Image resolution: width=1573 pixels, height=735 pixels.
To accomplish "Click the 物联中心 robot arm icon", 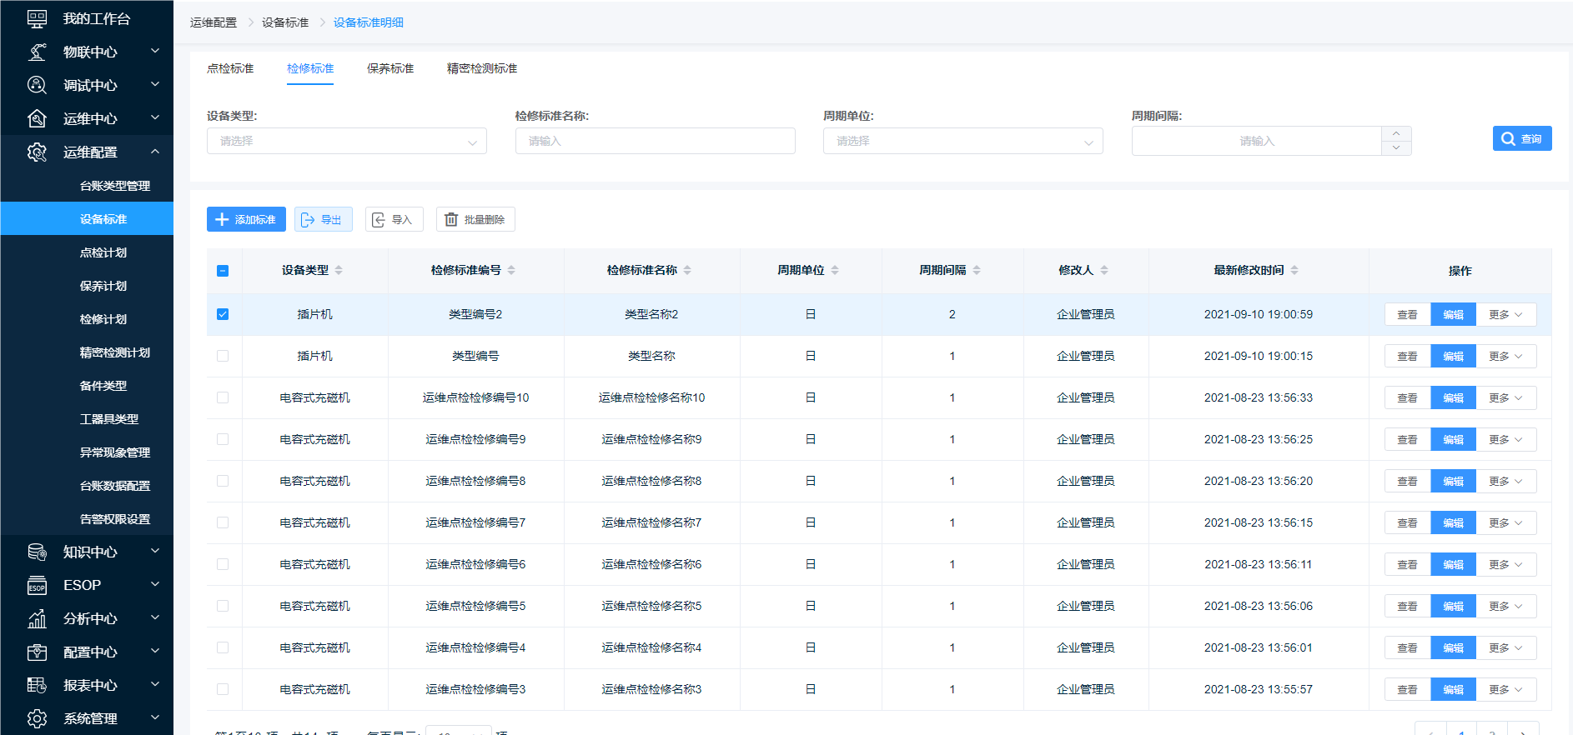I will click(37, 52).
